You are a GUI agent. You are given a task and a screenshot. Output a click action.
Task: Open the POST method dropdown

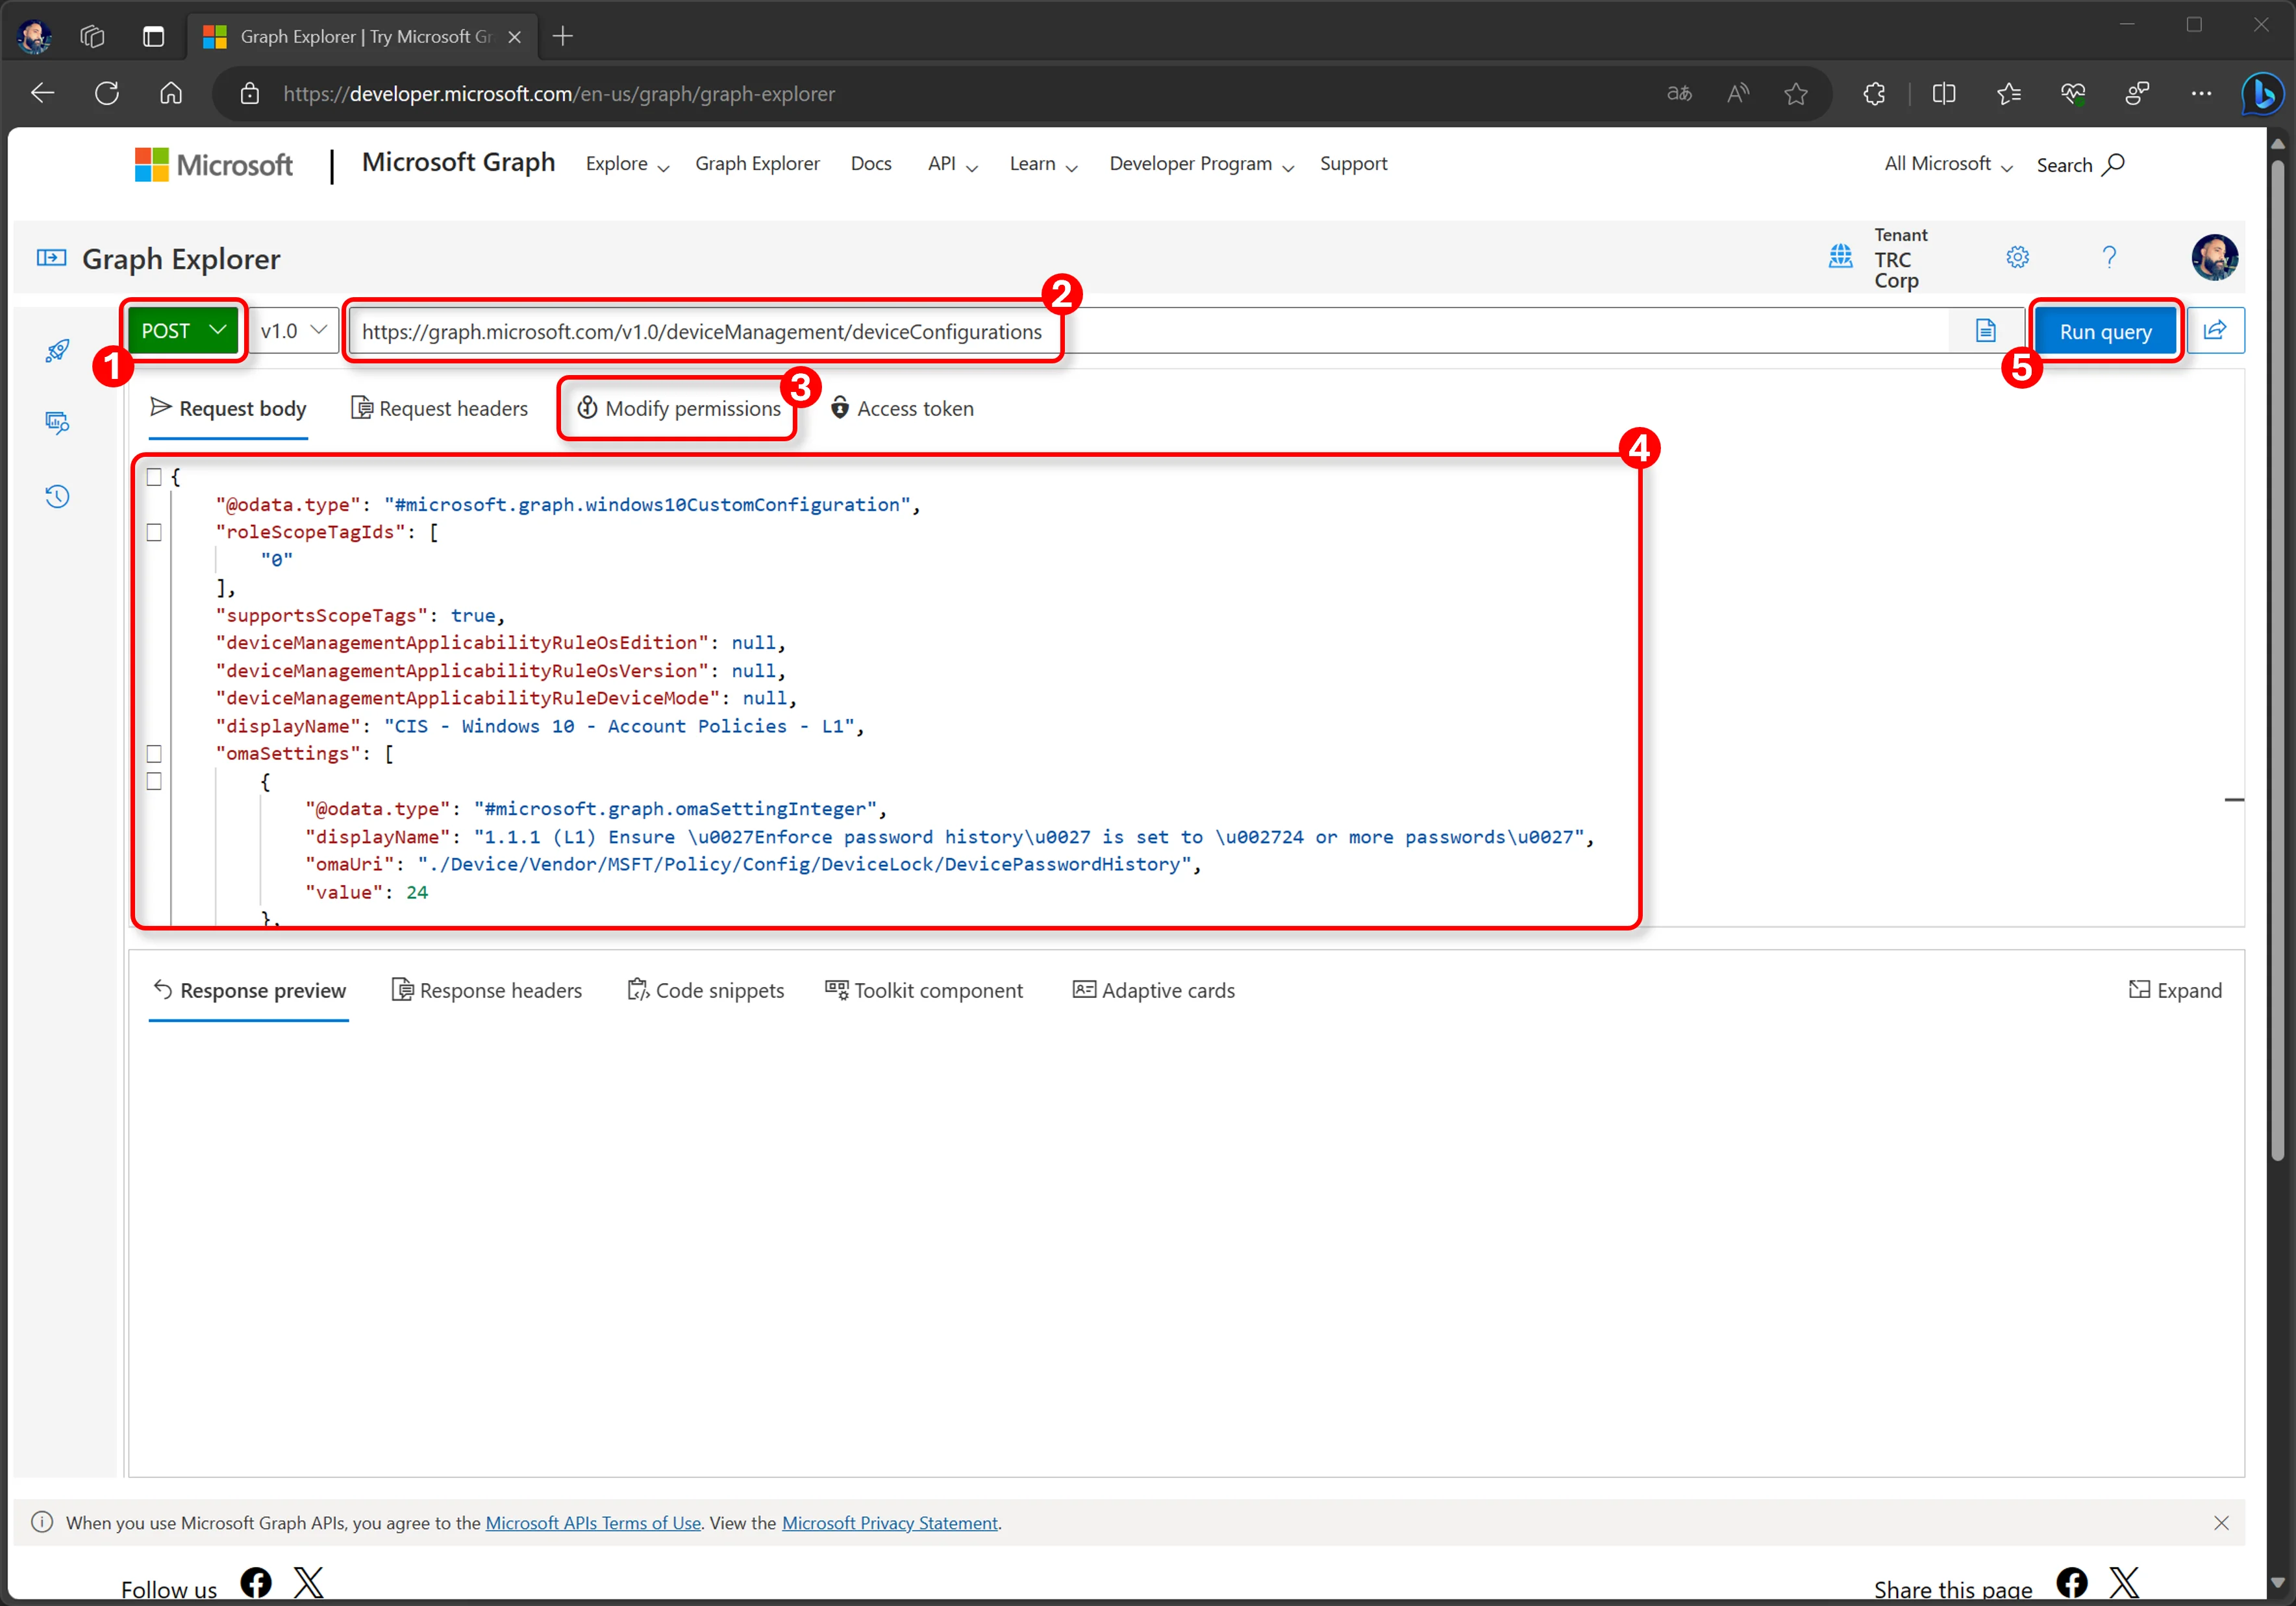pos(183,330)
